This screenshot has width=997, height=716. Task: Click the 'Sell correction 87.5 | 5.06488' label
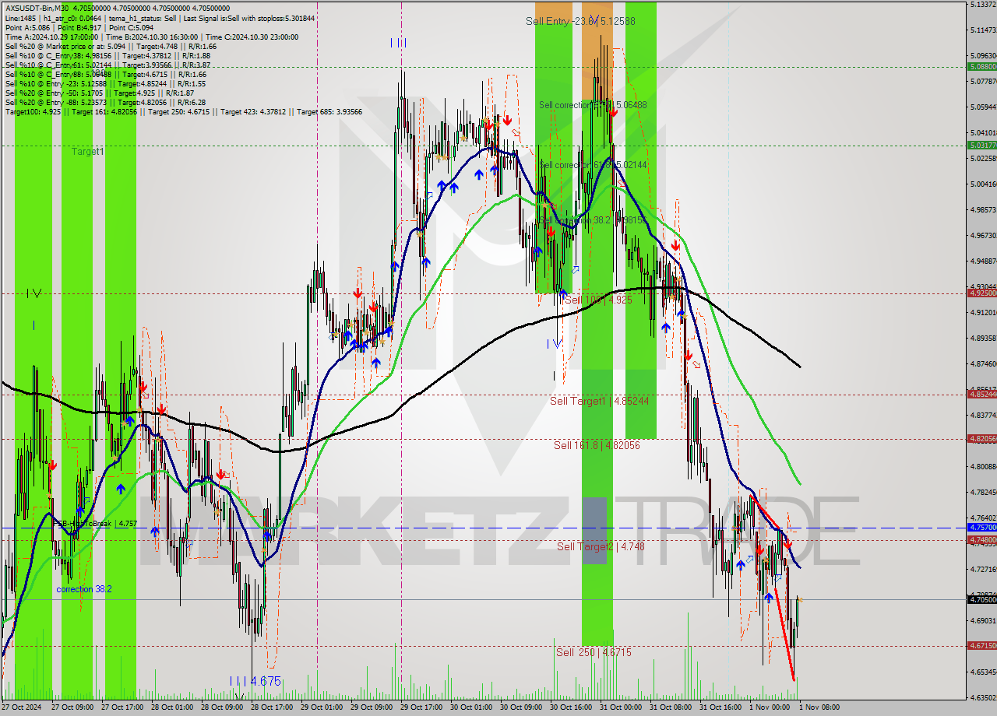pos(593,104)
